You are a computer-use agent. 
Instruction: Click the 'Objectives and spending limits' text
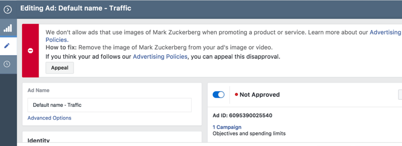pyautogui.click(x=249, y=133)
